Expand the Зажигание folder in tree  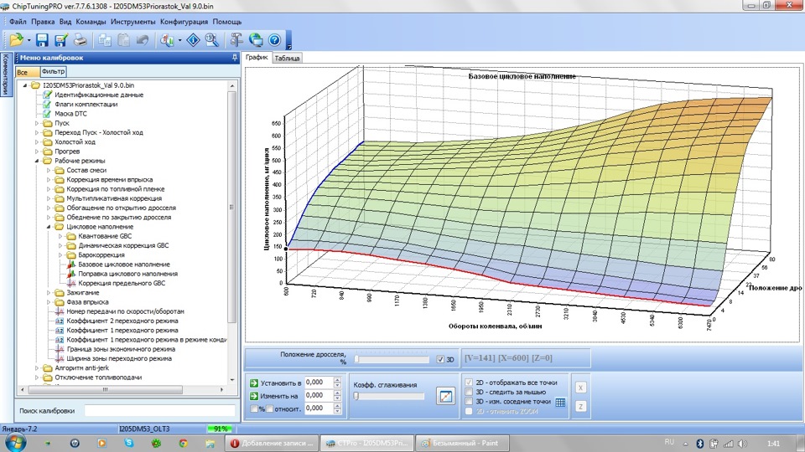49,292
